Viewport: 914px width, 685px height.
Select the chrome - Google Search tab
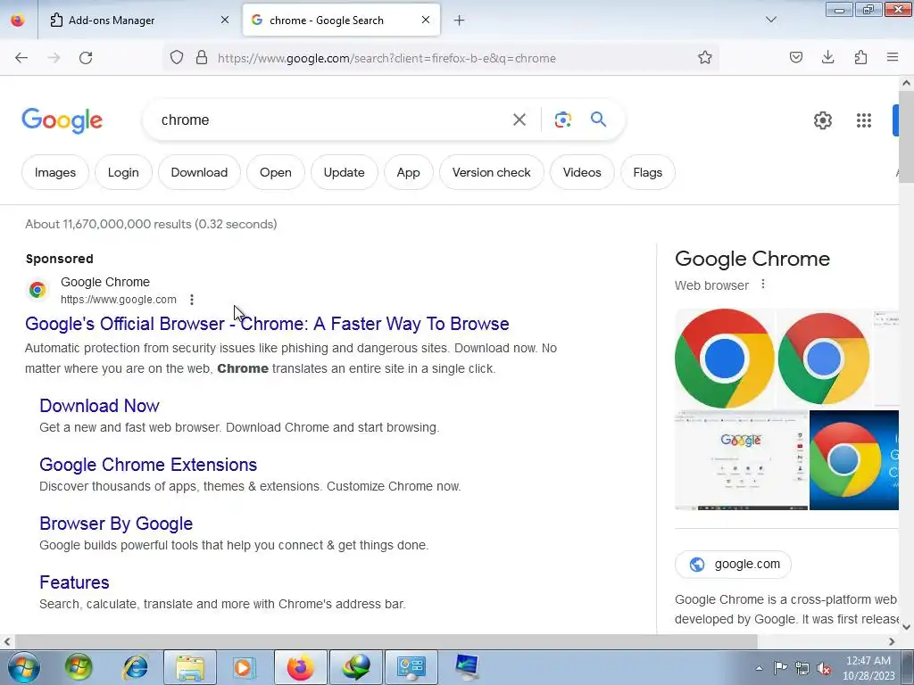pyautogui.click(x=334, y=21)
